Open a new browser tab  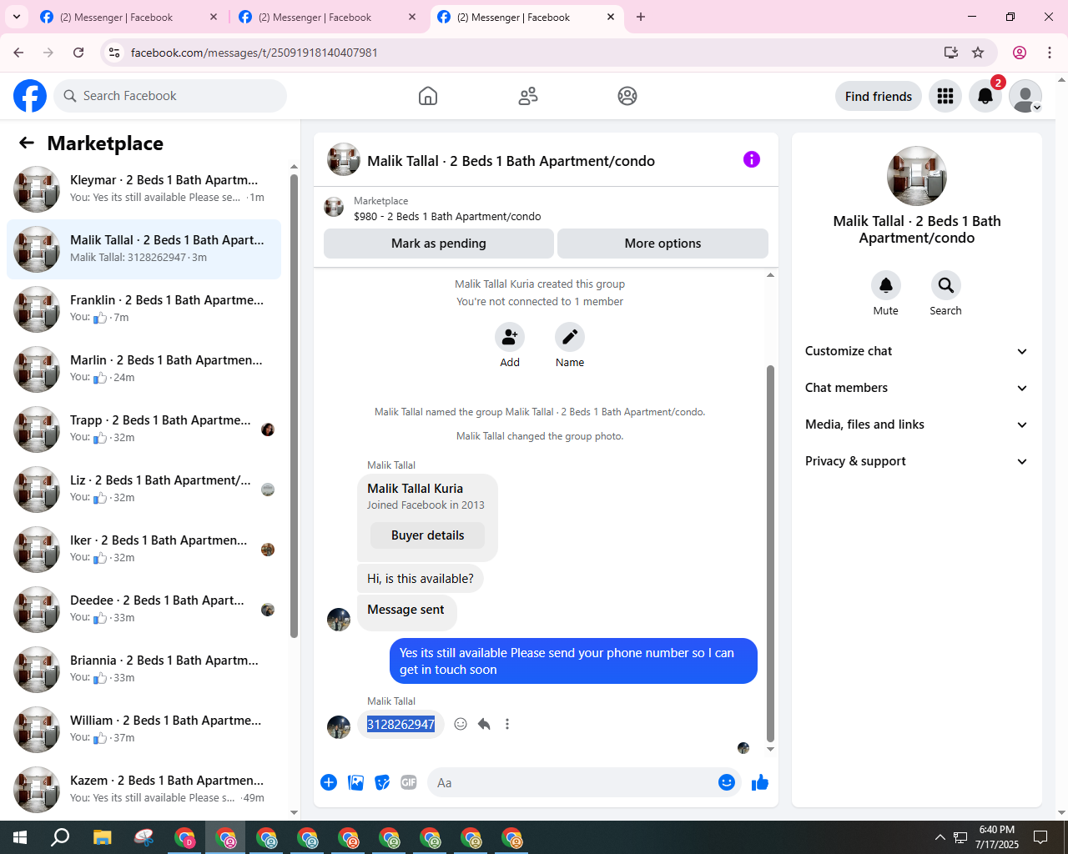tap(641, 17)
